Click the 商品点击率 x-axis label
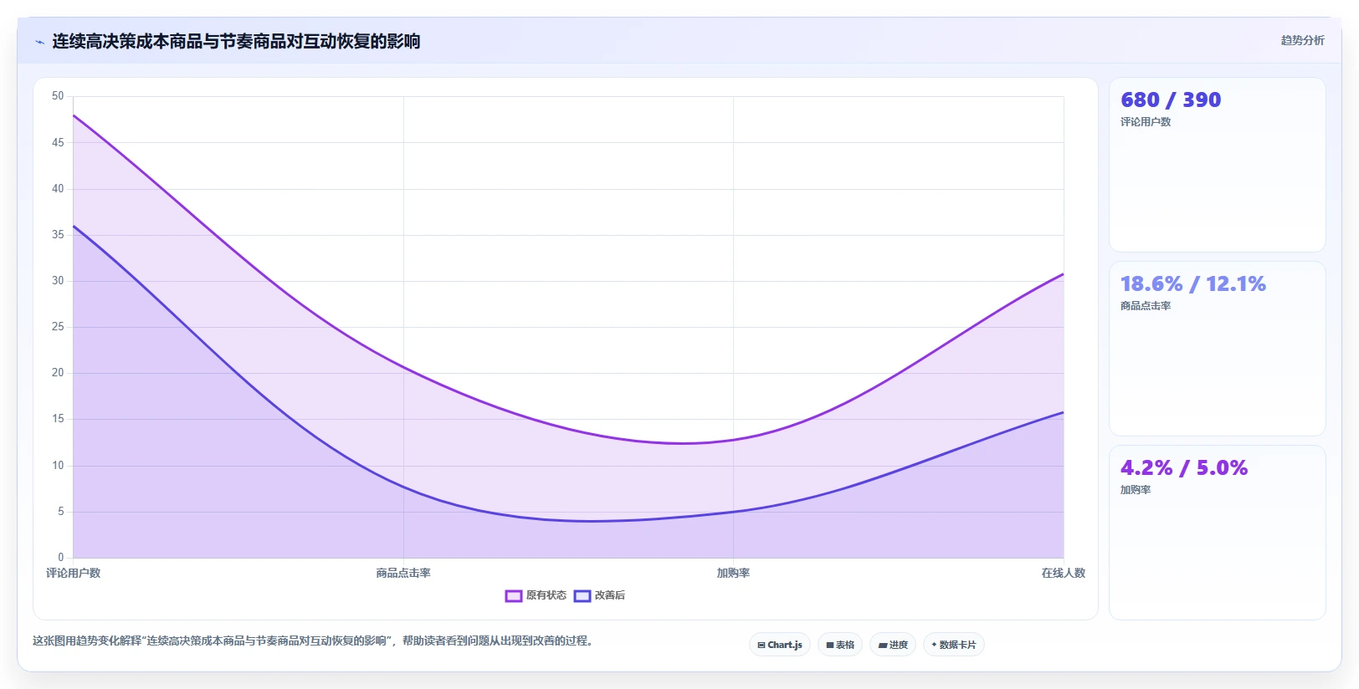 [x=403, y=573]
